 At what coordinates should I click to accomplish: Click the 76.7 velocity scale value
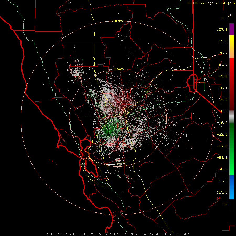pyautogui.click(x=223, y=53)
